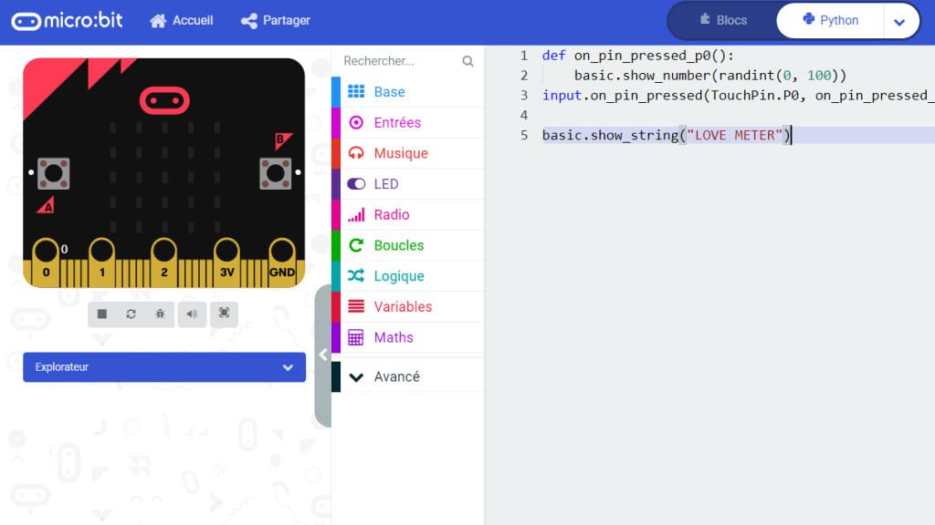Switch to the Blocs editor

pos(722,21)
